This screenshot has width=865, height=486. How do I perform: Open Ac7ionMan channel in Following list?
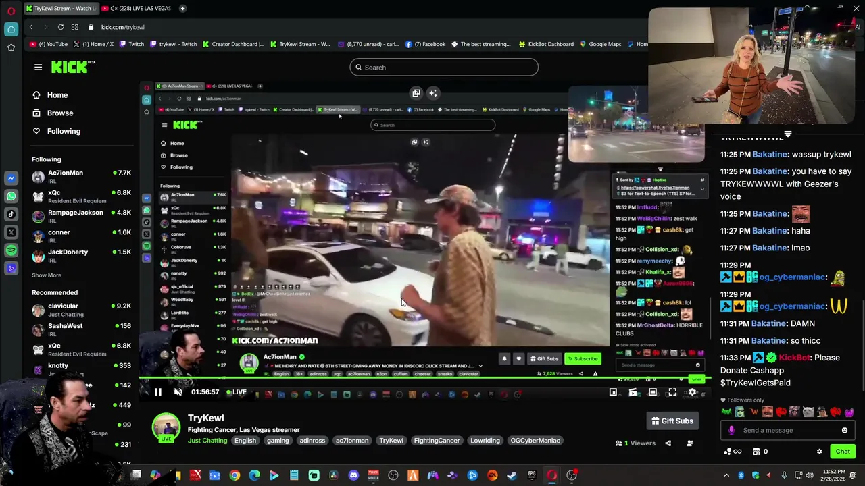[81, 177]
